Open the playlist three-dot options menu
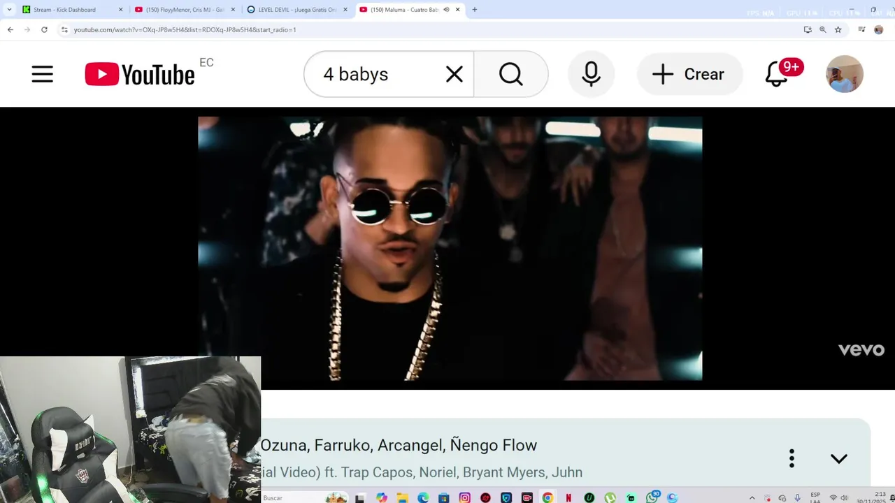Screen dimensions: 895x503 (x=792, y=458)
